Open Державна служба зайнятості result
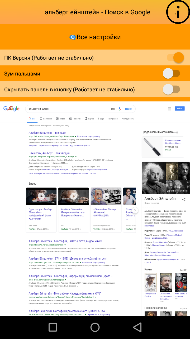This screenshot has height=339, width=190. click(68, 258)
